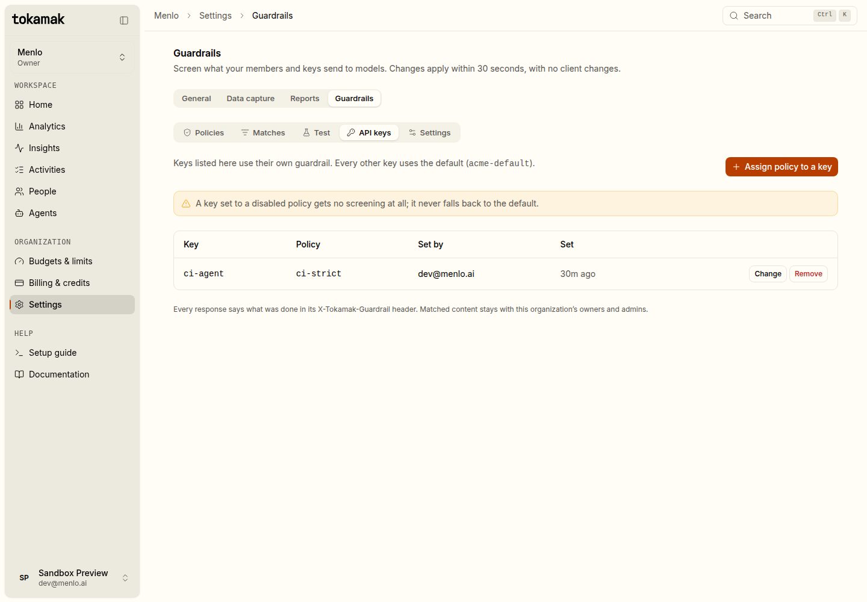The image size is (867, 602).
Task: Click the People users icon
Action: pos(19,191)
